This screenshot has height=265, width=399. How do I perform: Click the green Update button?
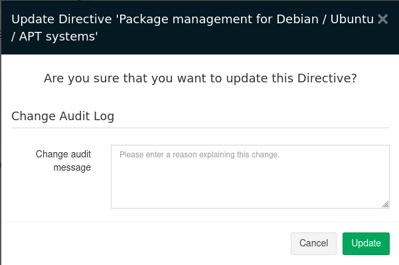point(366,244)
